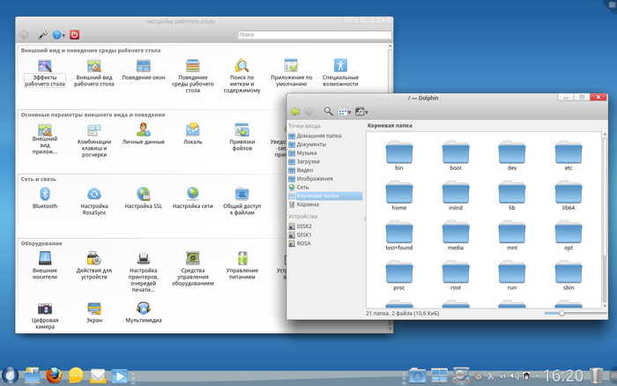617x386 pixels.
Task: Open the view mode dropdown in Dolphin
Action: tap(346, 112)
